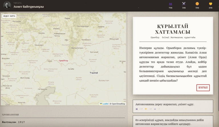Click the Магнитогорск city label on map
This screenshot has height=127, width=219.
(x=77, y=48)
